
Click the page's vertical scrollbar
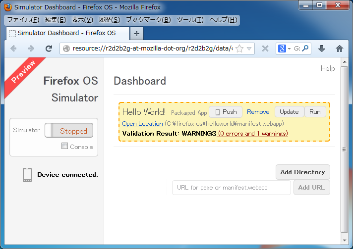tap(345, 149)
